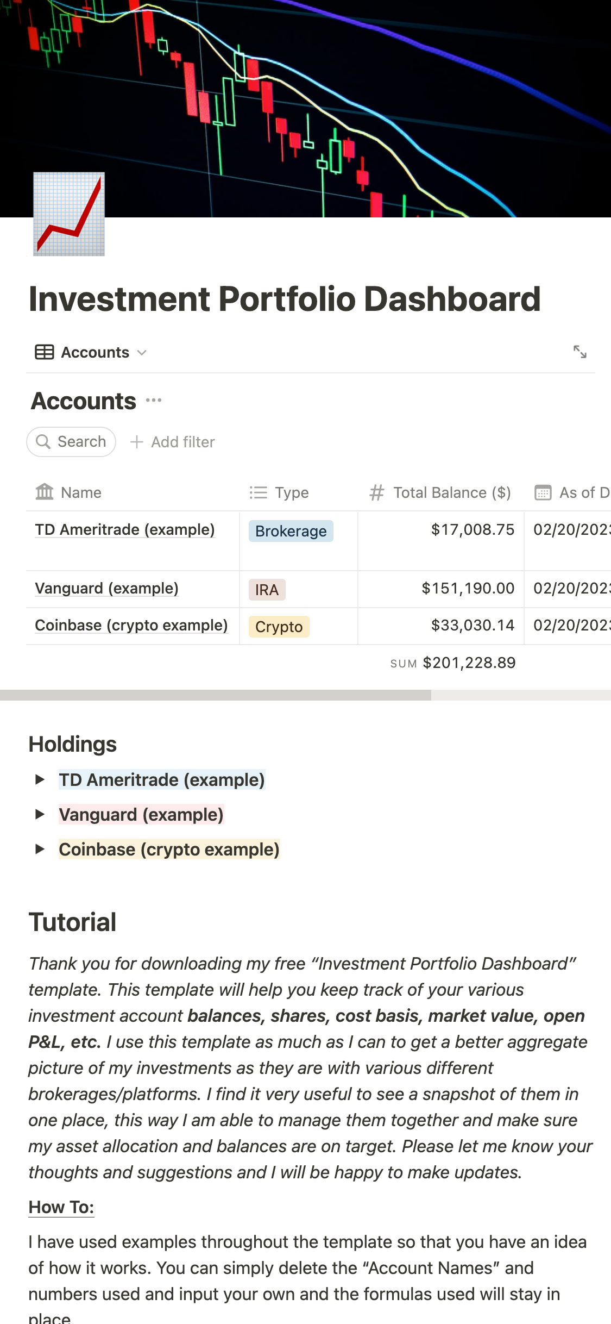The image size is (611, 1324).
Task: Select the Brokerage type tag
Action: click(x=291, y=531)
